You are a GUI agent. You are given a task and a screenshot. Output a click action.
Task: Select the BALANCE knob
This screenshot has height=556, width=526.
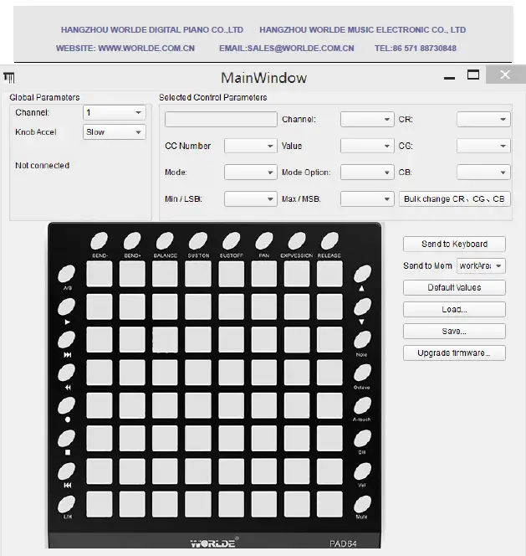point(165,241)
